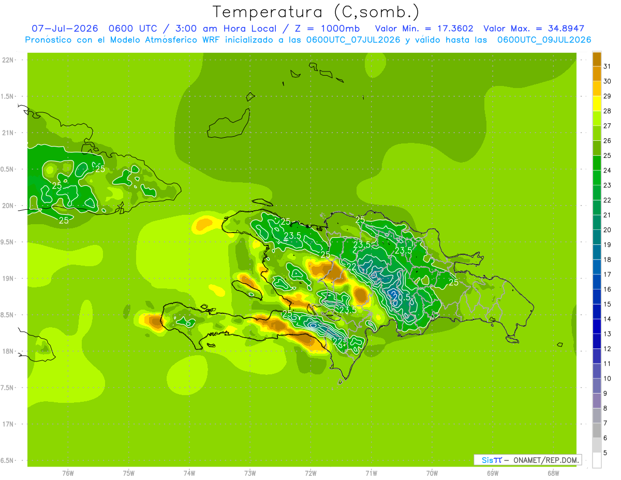Select the "Z = 1000mb" level text
The image size is (621, 480).
[329, 28]
